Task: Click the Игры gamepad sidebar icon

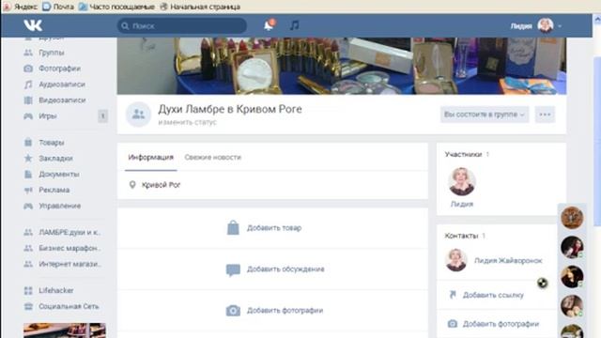Action: (28, 115)
